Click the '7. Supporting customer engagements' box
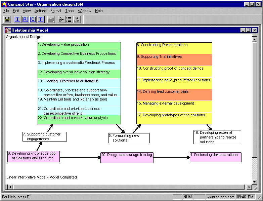263x201 pixels. click(x=45, y=137)
